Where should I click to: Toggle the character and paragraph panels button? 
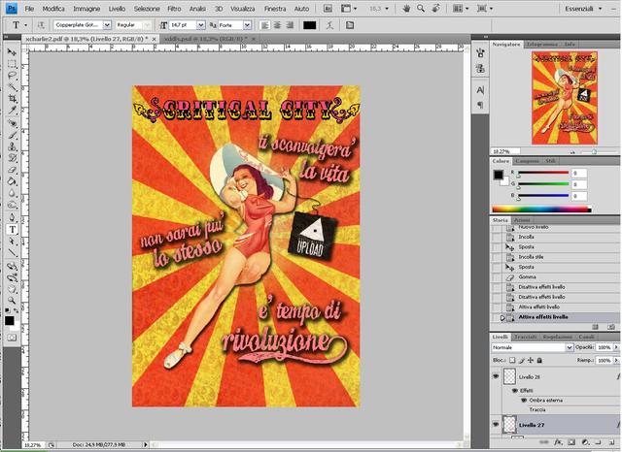tap(350, 25)
